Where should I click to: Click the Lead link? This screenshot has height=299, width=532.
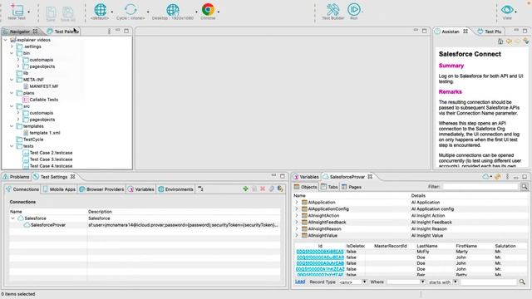pyautogui.click(x=300, y=282)
